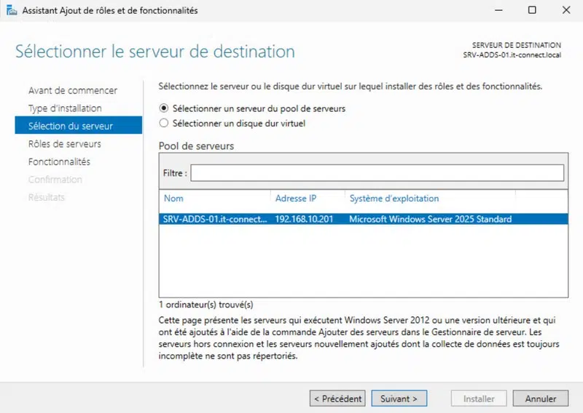Screen dimensions: 583x413
Task: Click the '< Précédent' button
Action: click(x=337, y=398)
